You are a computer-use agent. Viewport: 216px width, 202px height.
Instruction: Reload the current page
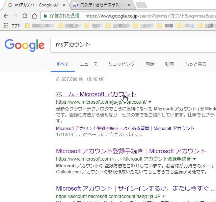coord(25,16)
